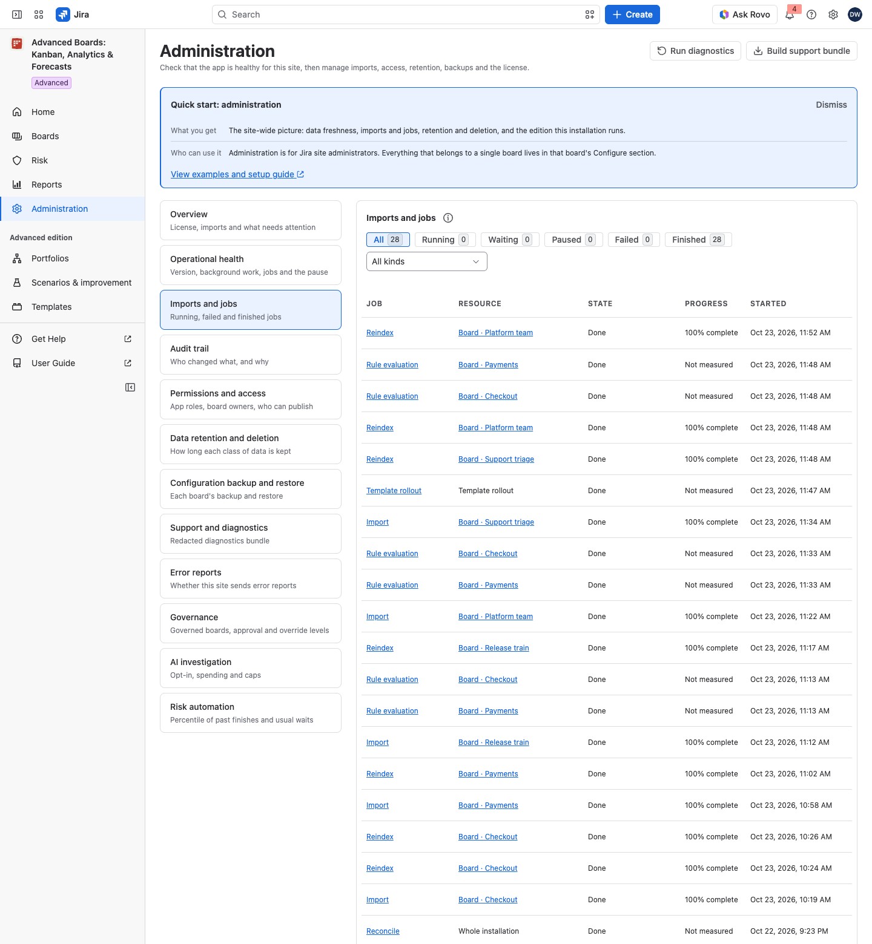Open the Operational health section
The height and width of the screenshot is (944, 872).
click(251, 265)
